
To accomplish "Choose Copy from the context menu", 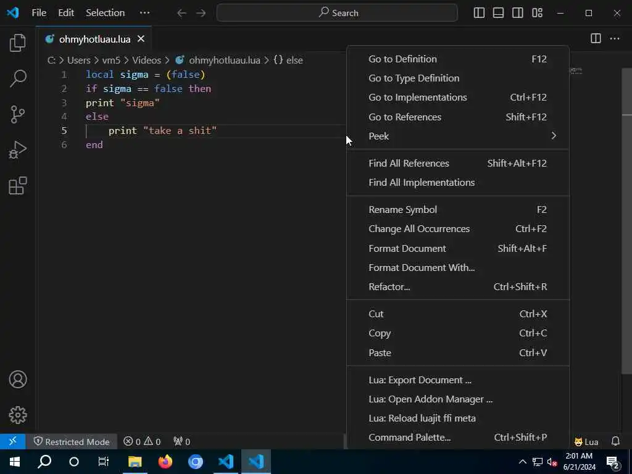I will tap(458, 333).
